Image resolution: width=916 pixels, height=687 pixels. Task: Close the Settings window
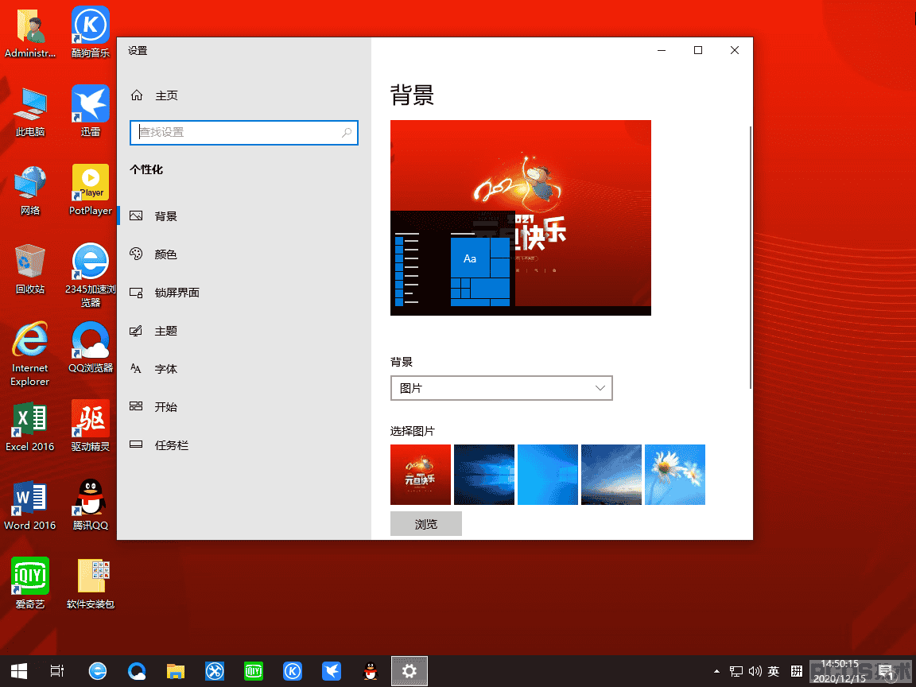click(735, 50)
